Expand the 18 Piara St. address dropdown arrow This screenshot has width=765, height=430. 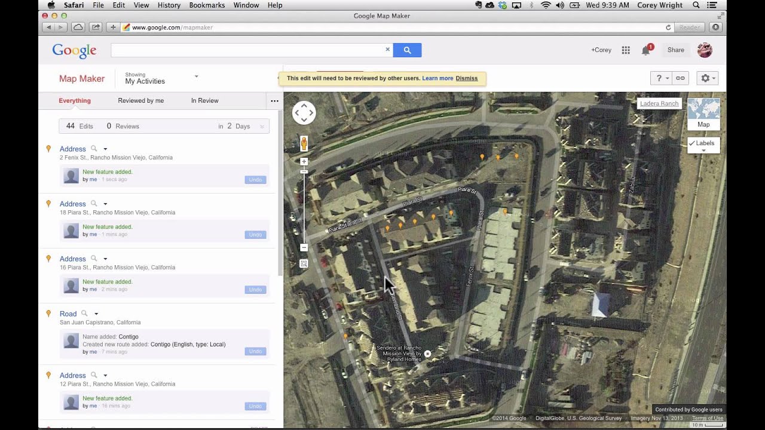105,204
